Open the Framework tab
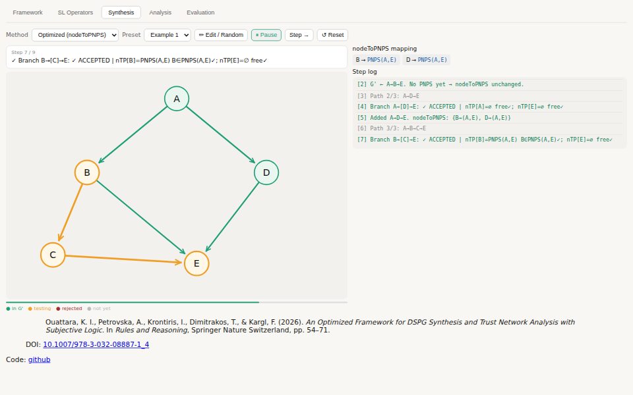The image size is (633, 395). click(x=28, y=13)
